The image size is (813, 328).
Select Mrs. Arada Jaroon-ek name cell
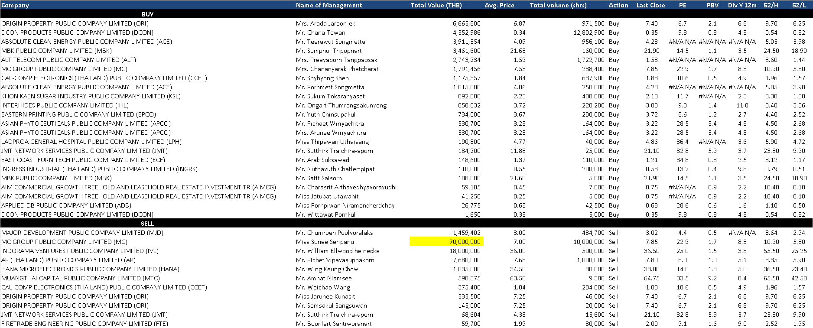(325, 23)
